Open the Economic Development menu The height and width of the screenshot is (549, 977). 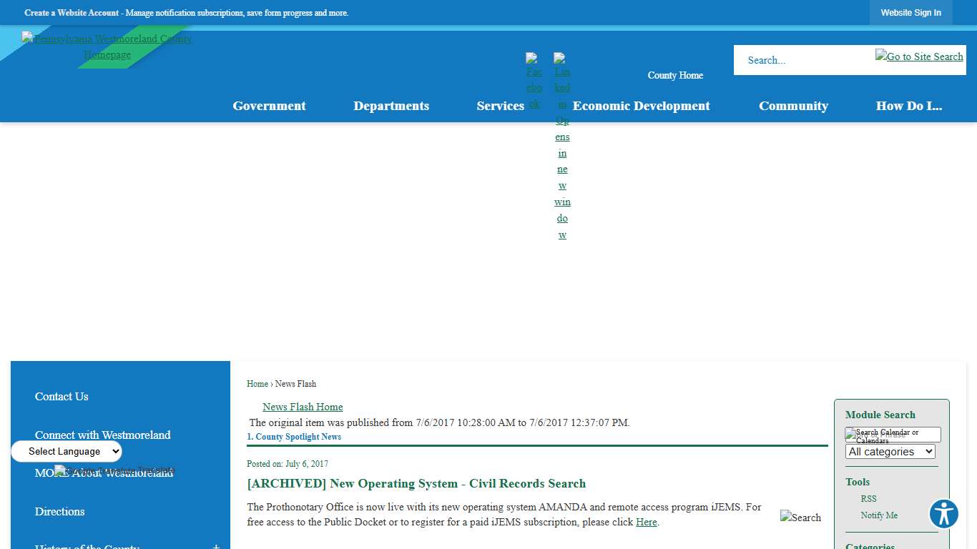[641, 106]
